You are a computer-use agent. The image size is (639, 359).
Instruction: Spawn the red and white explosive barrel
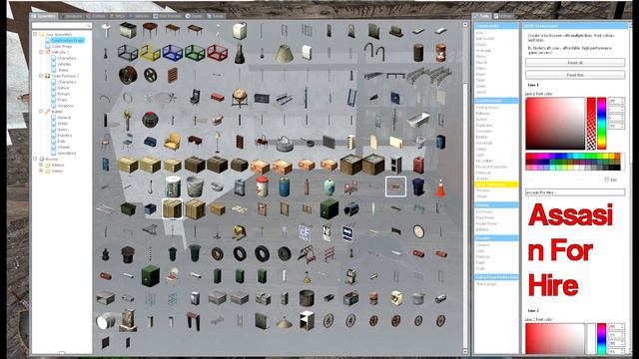pyautogui.click(x=262, y=186)
